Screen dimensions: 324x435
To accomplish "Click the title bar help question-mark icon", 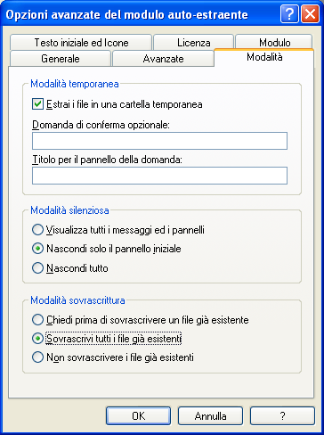I will (289, 14).
